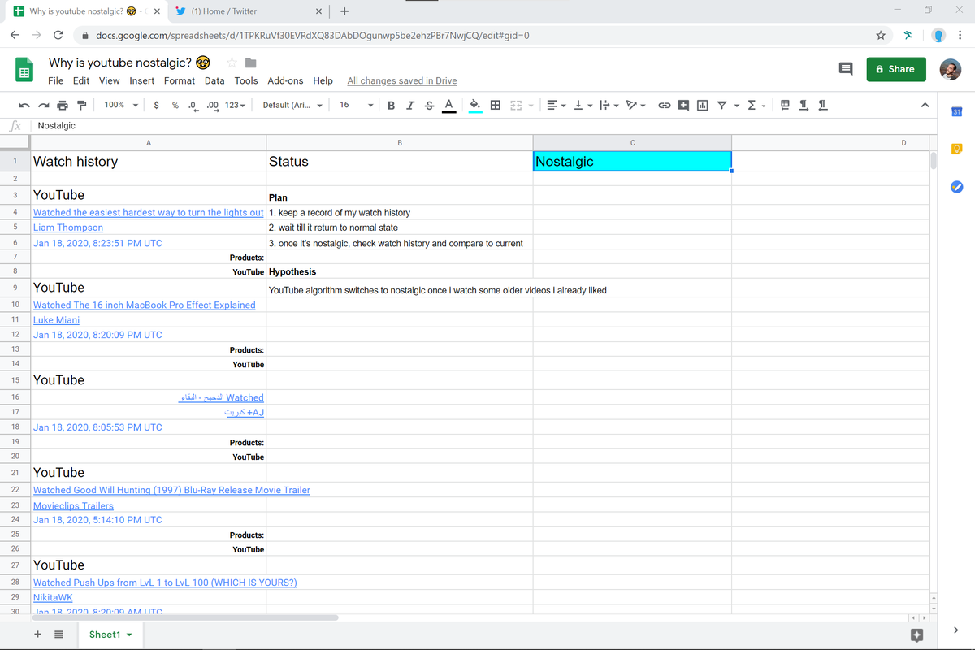The height and width of the screenshot is (650, 975).
Task: Open the View menu
Action: click(x=110, y=80)
